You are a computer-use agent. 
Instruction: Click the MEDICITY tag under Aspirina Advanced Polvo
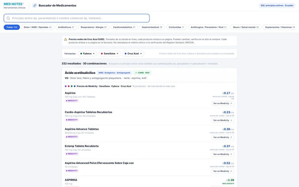(x=72, y=171)
